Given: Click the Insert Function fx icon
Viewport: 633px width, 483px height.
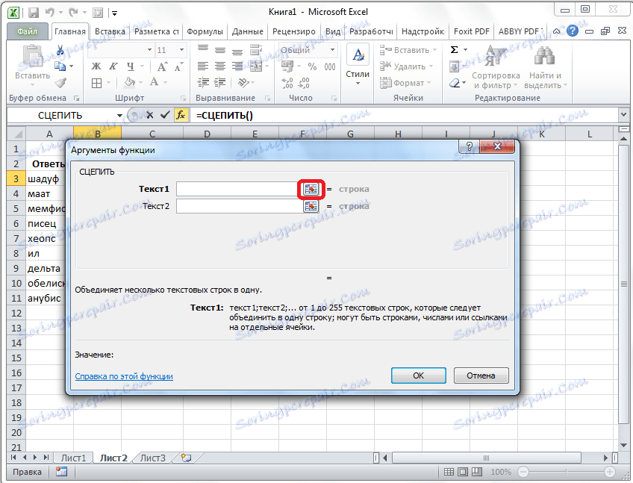Looking at the screenshot, I should pos(181,115).
